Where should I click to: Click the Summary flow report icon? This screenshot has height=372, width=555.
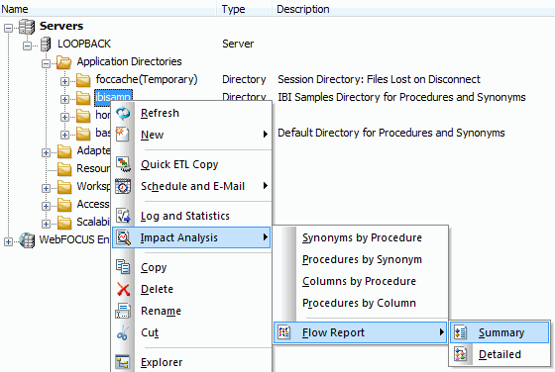(460, 332)
